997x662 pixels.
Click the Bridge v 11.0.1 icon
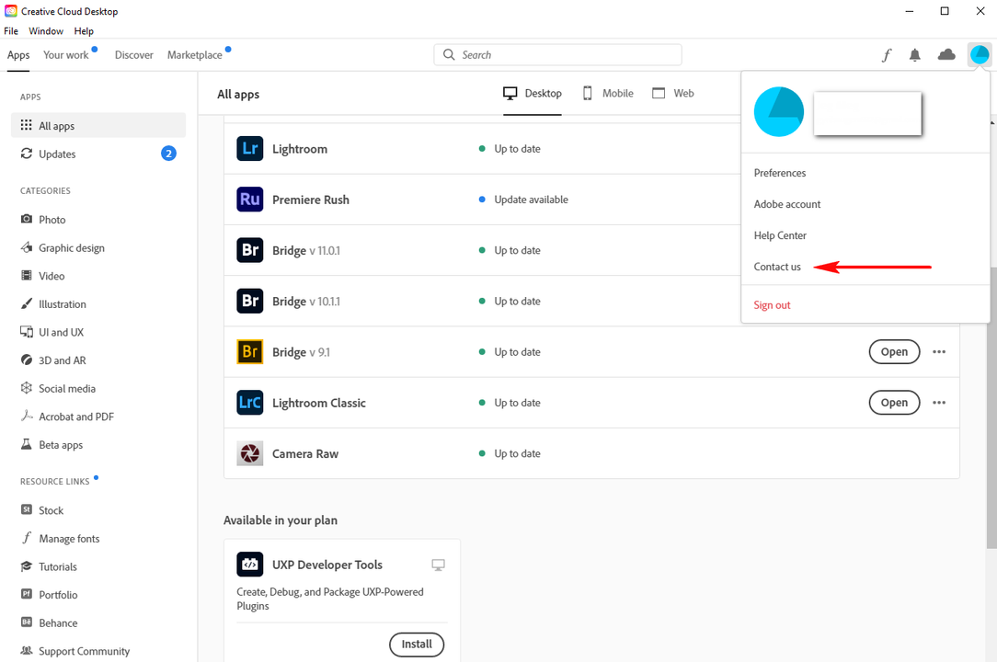(x=250, y=250)
